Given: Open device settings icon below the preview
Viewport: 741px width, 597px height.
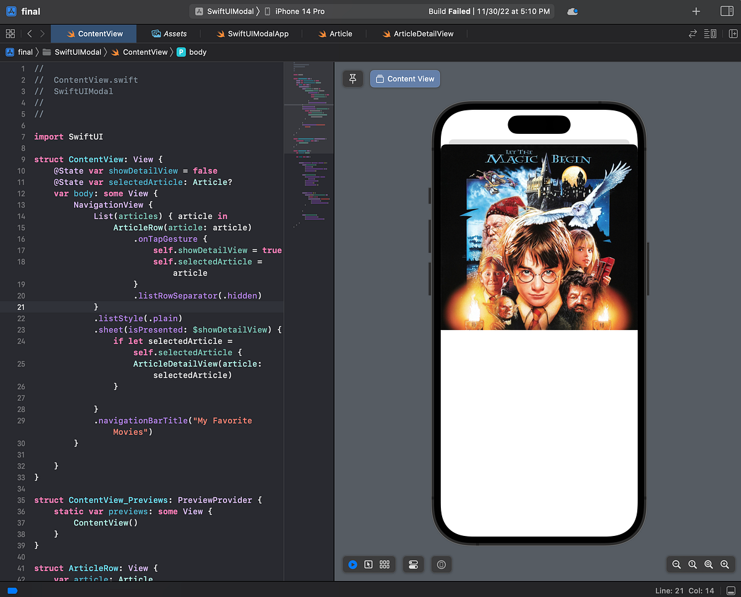Looking at the screenshot, I should click(413, 564).
